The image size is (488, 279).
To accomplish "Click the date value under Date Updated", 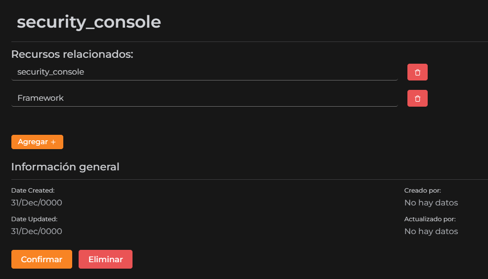I will click(x=37, y=231).
